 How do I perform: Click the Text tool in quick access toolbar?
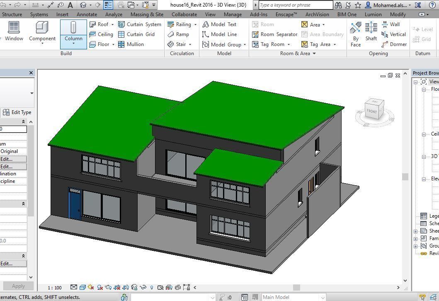point(70,5)
